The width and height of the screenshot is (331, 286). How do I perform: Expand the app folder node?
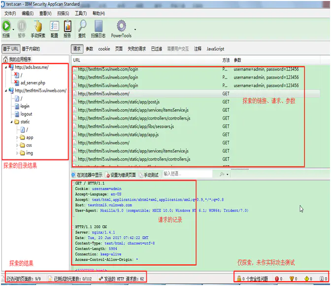coord(17,138)
